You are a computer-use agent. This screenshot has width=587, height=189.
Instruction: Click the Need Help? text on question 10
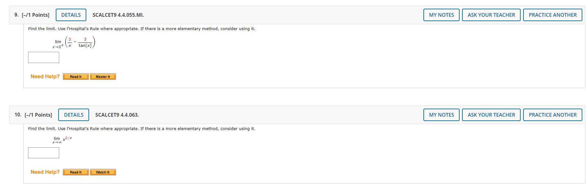[x=45, y=172]
